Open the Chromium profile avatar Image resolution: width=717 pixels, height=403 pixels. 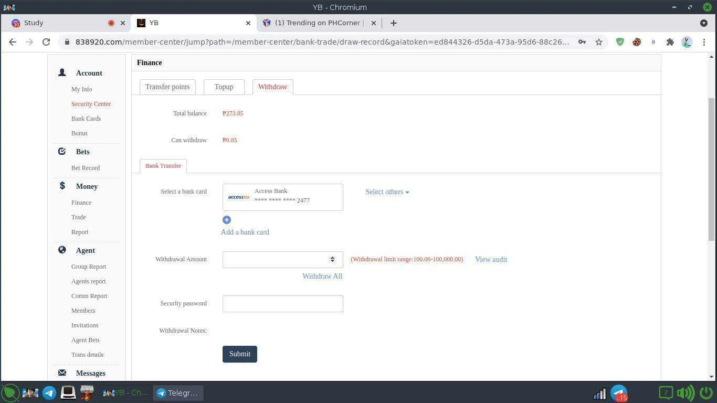click(687, 42)
